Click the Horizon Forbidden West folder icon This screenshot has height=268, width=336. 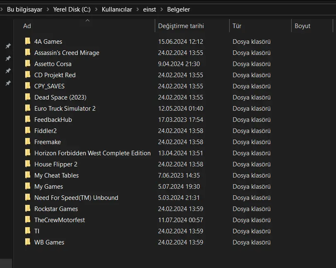[x=28, y=152]
